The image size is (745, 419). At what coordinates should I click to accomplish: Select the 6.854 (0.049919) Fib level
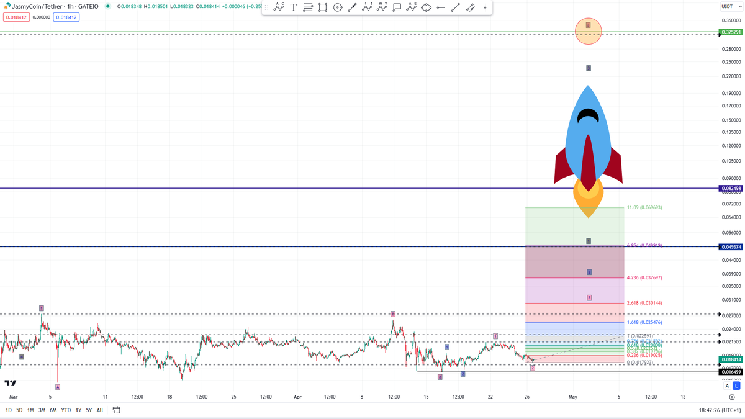tap(644, 245)
